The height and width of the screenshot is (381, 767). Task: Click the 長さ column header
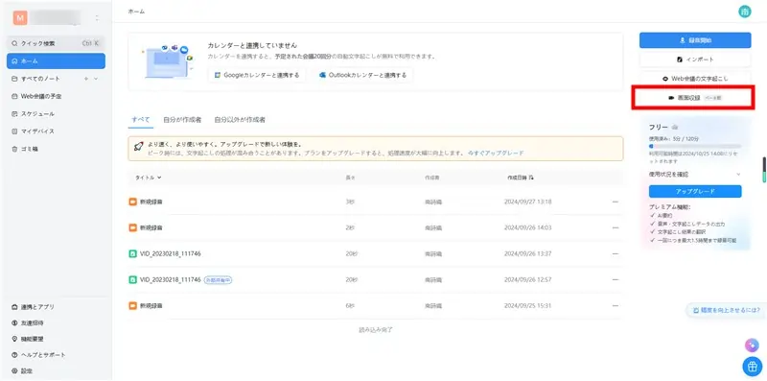pos(350,178)
